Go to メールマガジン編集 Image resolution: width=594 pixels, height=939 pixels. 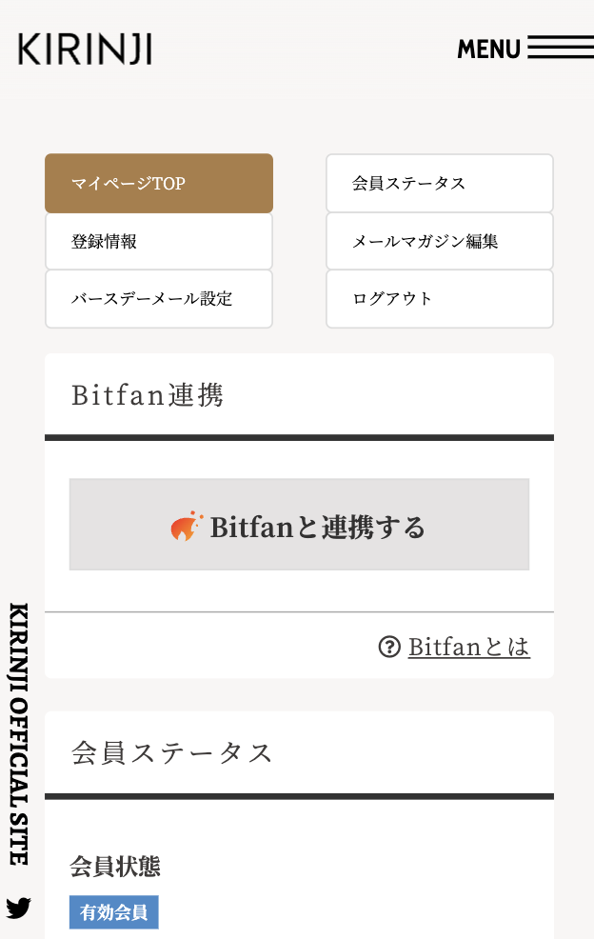pyautogui.click(x=440, y=241)
